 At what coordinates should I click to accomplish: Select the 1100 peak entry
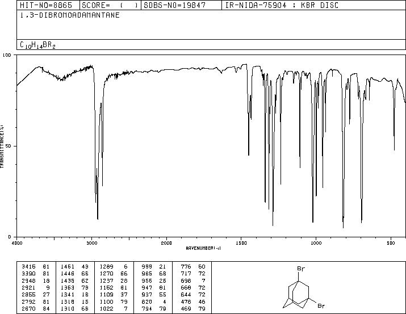(106, 302)
